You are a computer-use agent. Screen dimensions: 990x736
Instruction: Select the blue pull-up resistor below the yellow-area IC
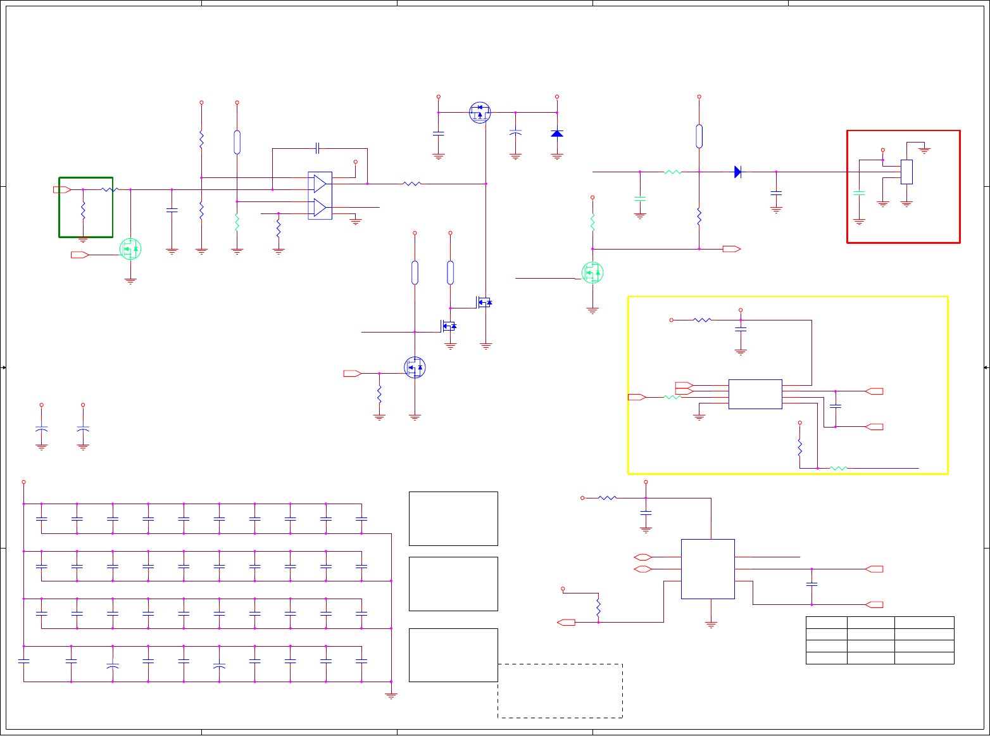799,448
